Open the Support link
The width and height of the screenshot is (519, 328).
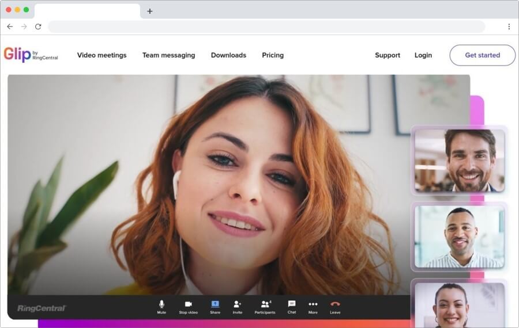[x=388, y=55]
